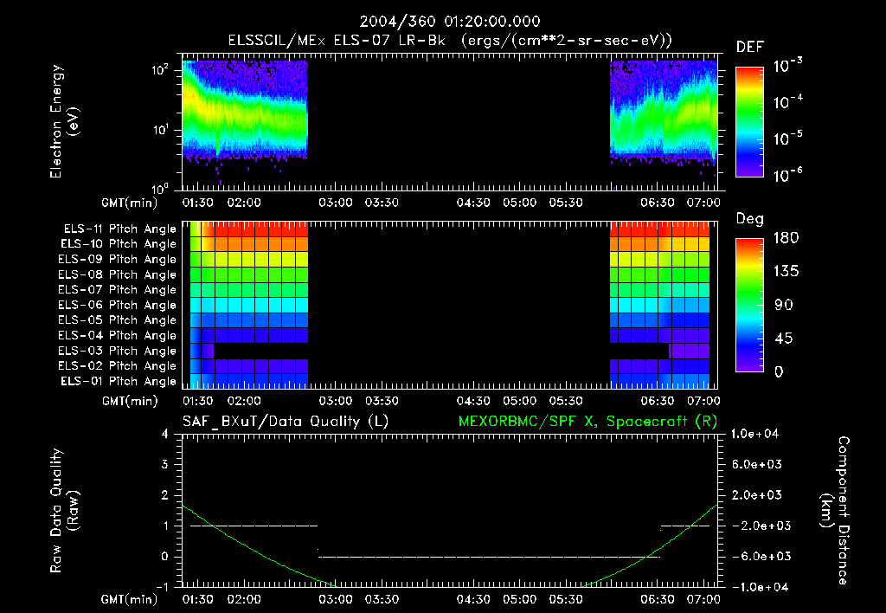Click the 10⁰ tick on Electron Energy axis
886x613 pixels.
pyautogui.click(x=160, y=188)
